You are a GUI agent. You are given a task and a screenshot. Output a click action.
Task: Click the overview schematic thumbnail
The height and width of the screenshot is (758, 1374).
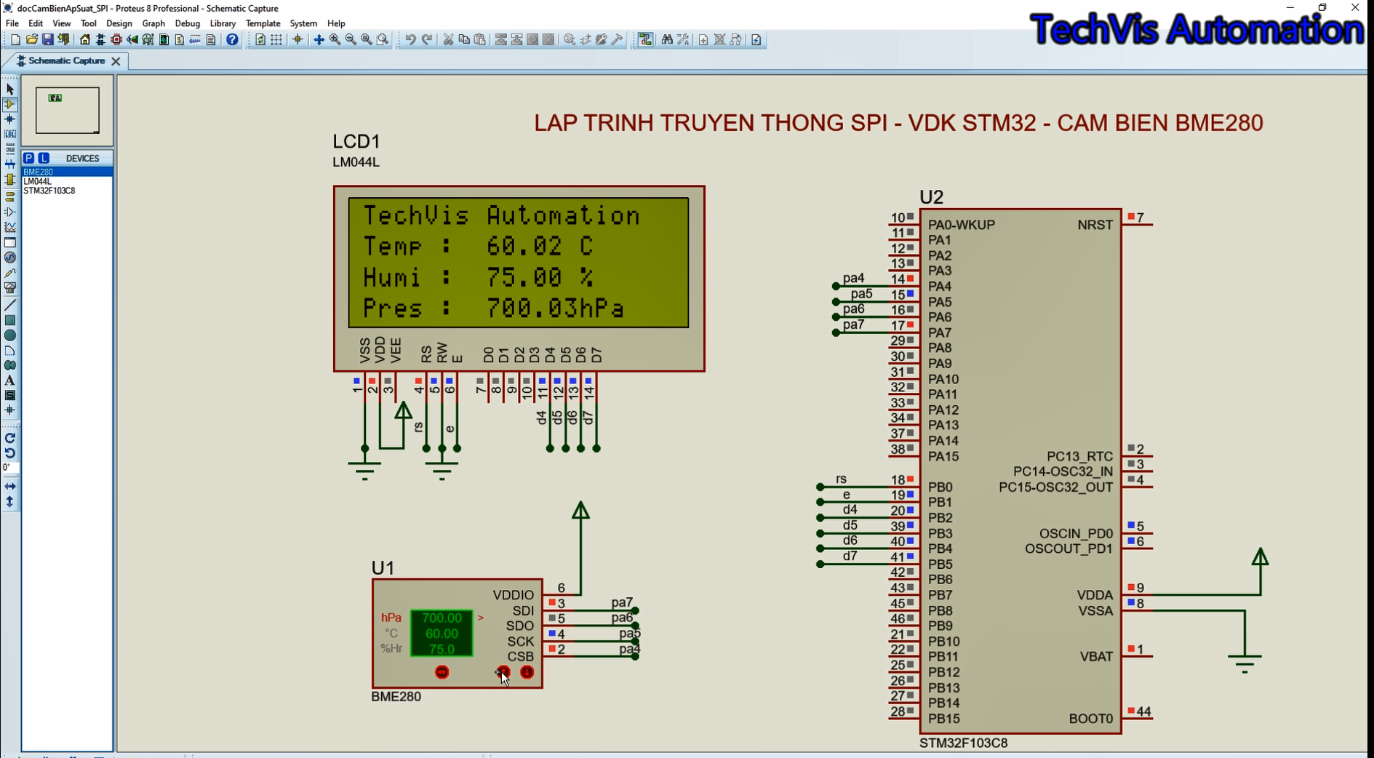tap(68, 111)
